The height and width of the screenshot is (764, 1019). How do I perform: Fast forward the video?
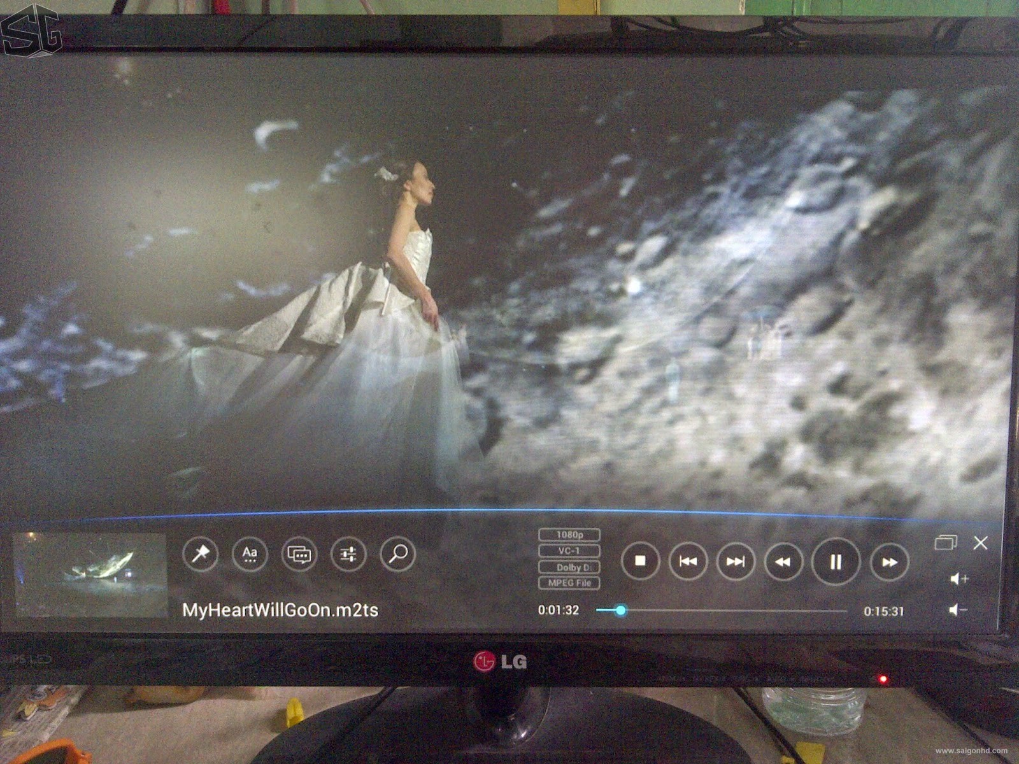tap(889, 562)
